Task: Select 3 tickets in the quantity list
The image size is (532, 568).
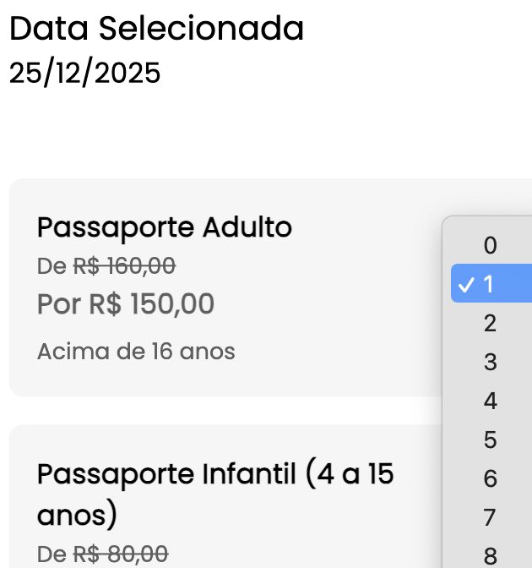Action: [x=490, y=362]
